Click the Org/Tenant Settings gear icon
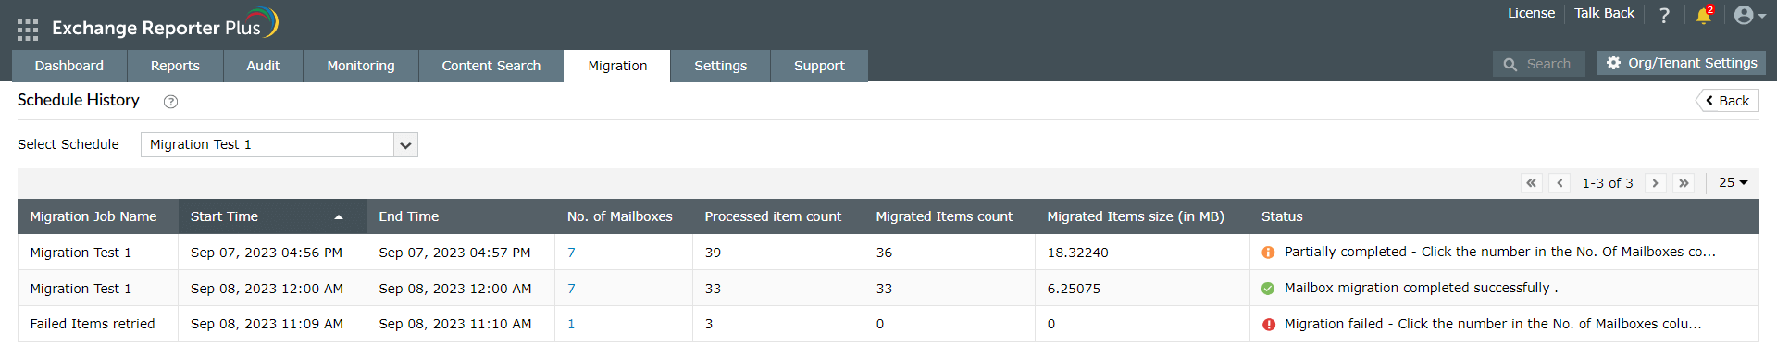The image size is (1777, 346). (x=1613, y=63)
